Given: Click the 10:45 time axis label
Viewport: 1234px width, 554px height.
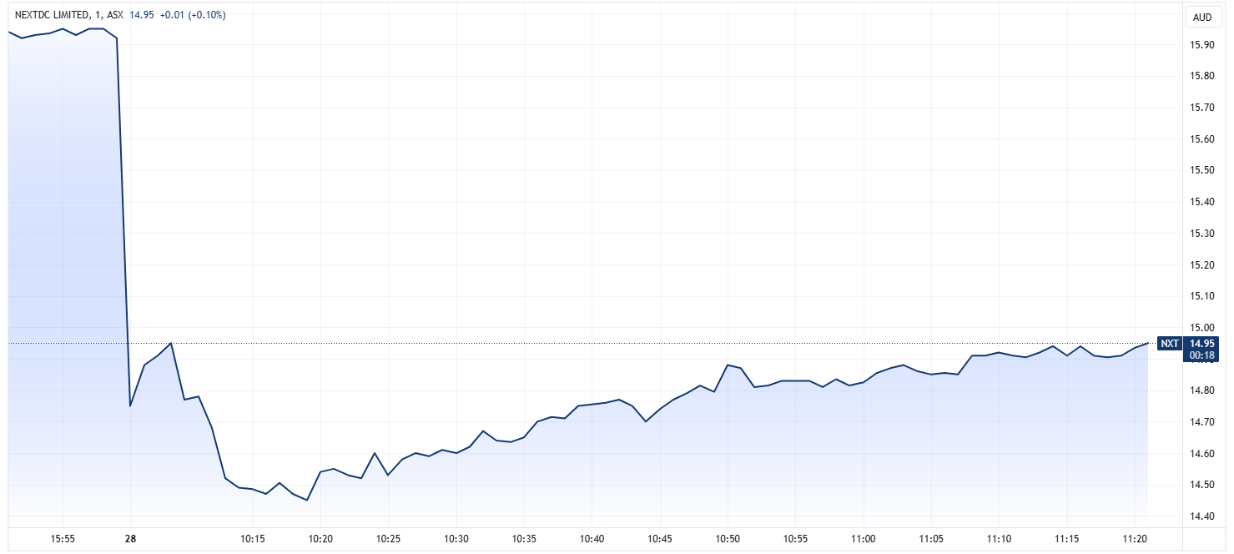Looking at the screenshot, I should [660, 539].
